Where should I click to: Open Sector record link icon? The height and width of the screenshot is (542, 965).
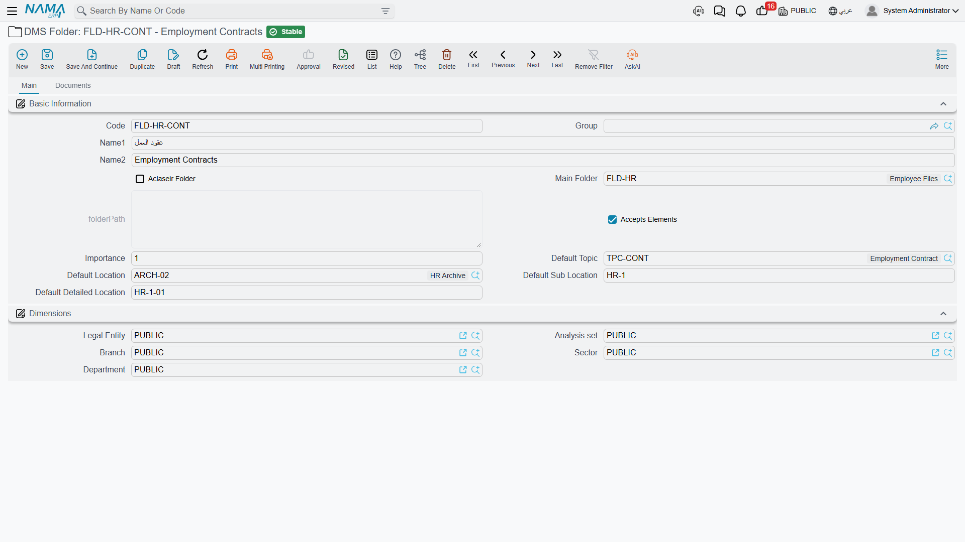(935, 353)
